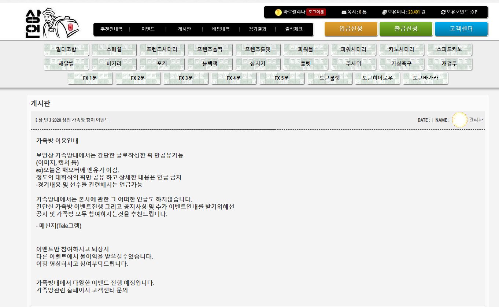Click the refresh icon next to 보유포인트

coord(443,12)
